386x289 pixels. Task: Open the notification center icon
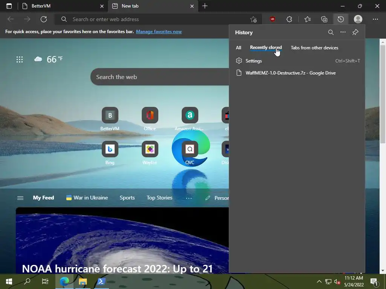click(374, 281)
